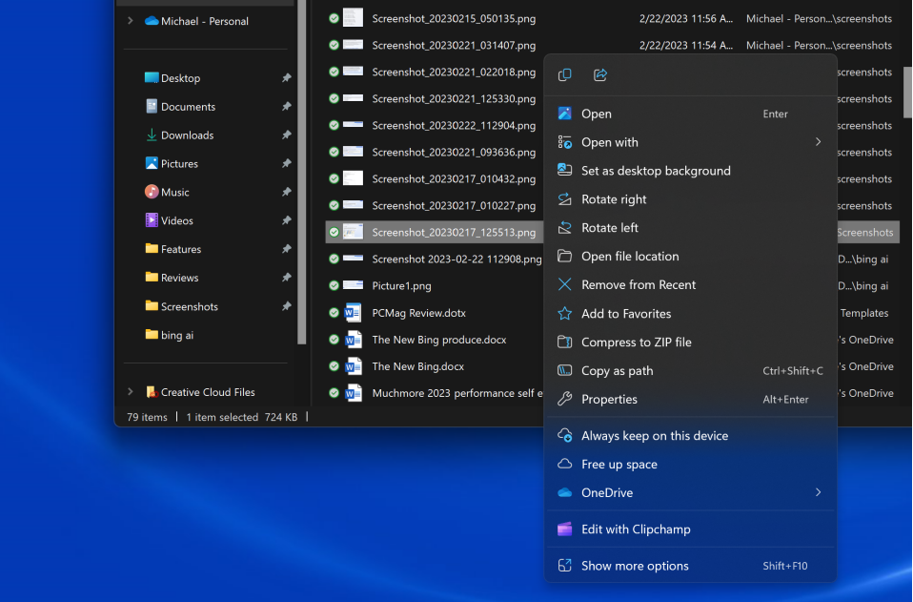Image resolution: width=913 pixels, height=602 pixels.
Task: Click Remove from Recent
Action: (690, 284)
